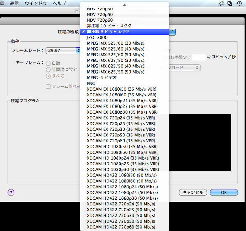This screenshot has width=246, height=231.
Task: Open the Time Machine menu bar icon
Action: pos(239,3)
